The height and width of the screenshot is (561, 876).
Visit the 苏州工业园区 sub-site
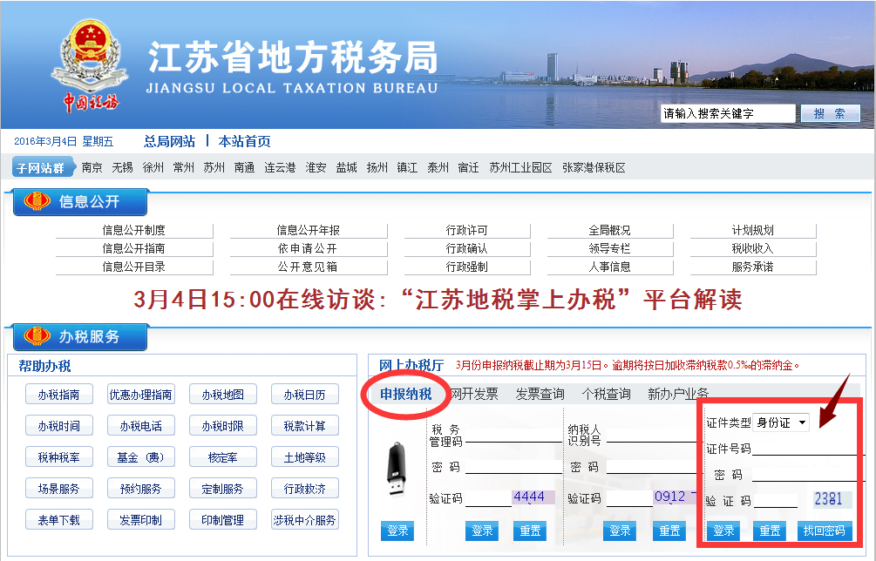pyautogui.click(x=520, y=167)
